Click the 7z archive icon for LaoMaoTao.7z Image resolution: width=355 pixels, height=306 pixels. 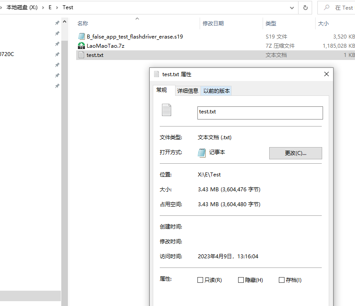click(x=81, y=45)
